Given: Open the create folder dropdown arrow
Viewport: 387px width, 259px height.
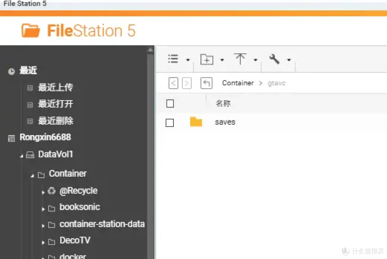Looking at the screenshot, I should [222, 60].
